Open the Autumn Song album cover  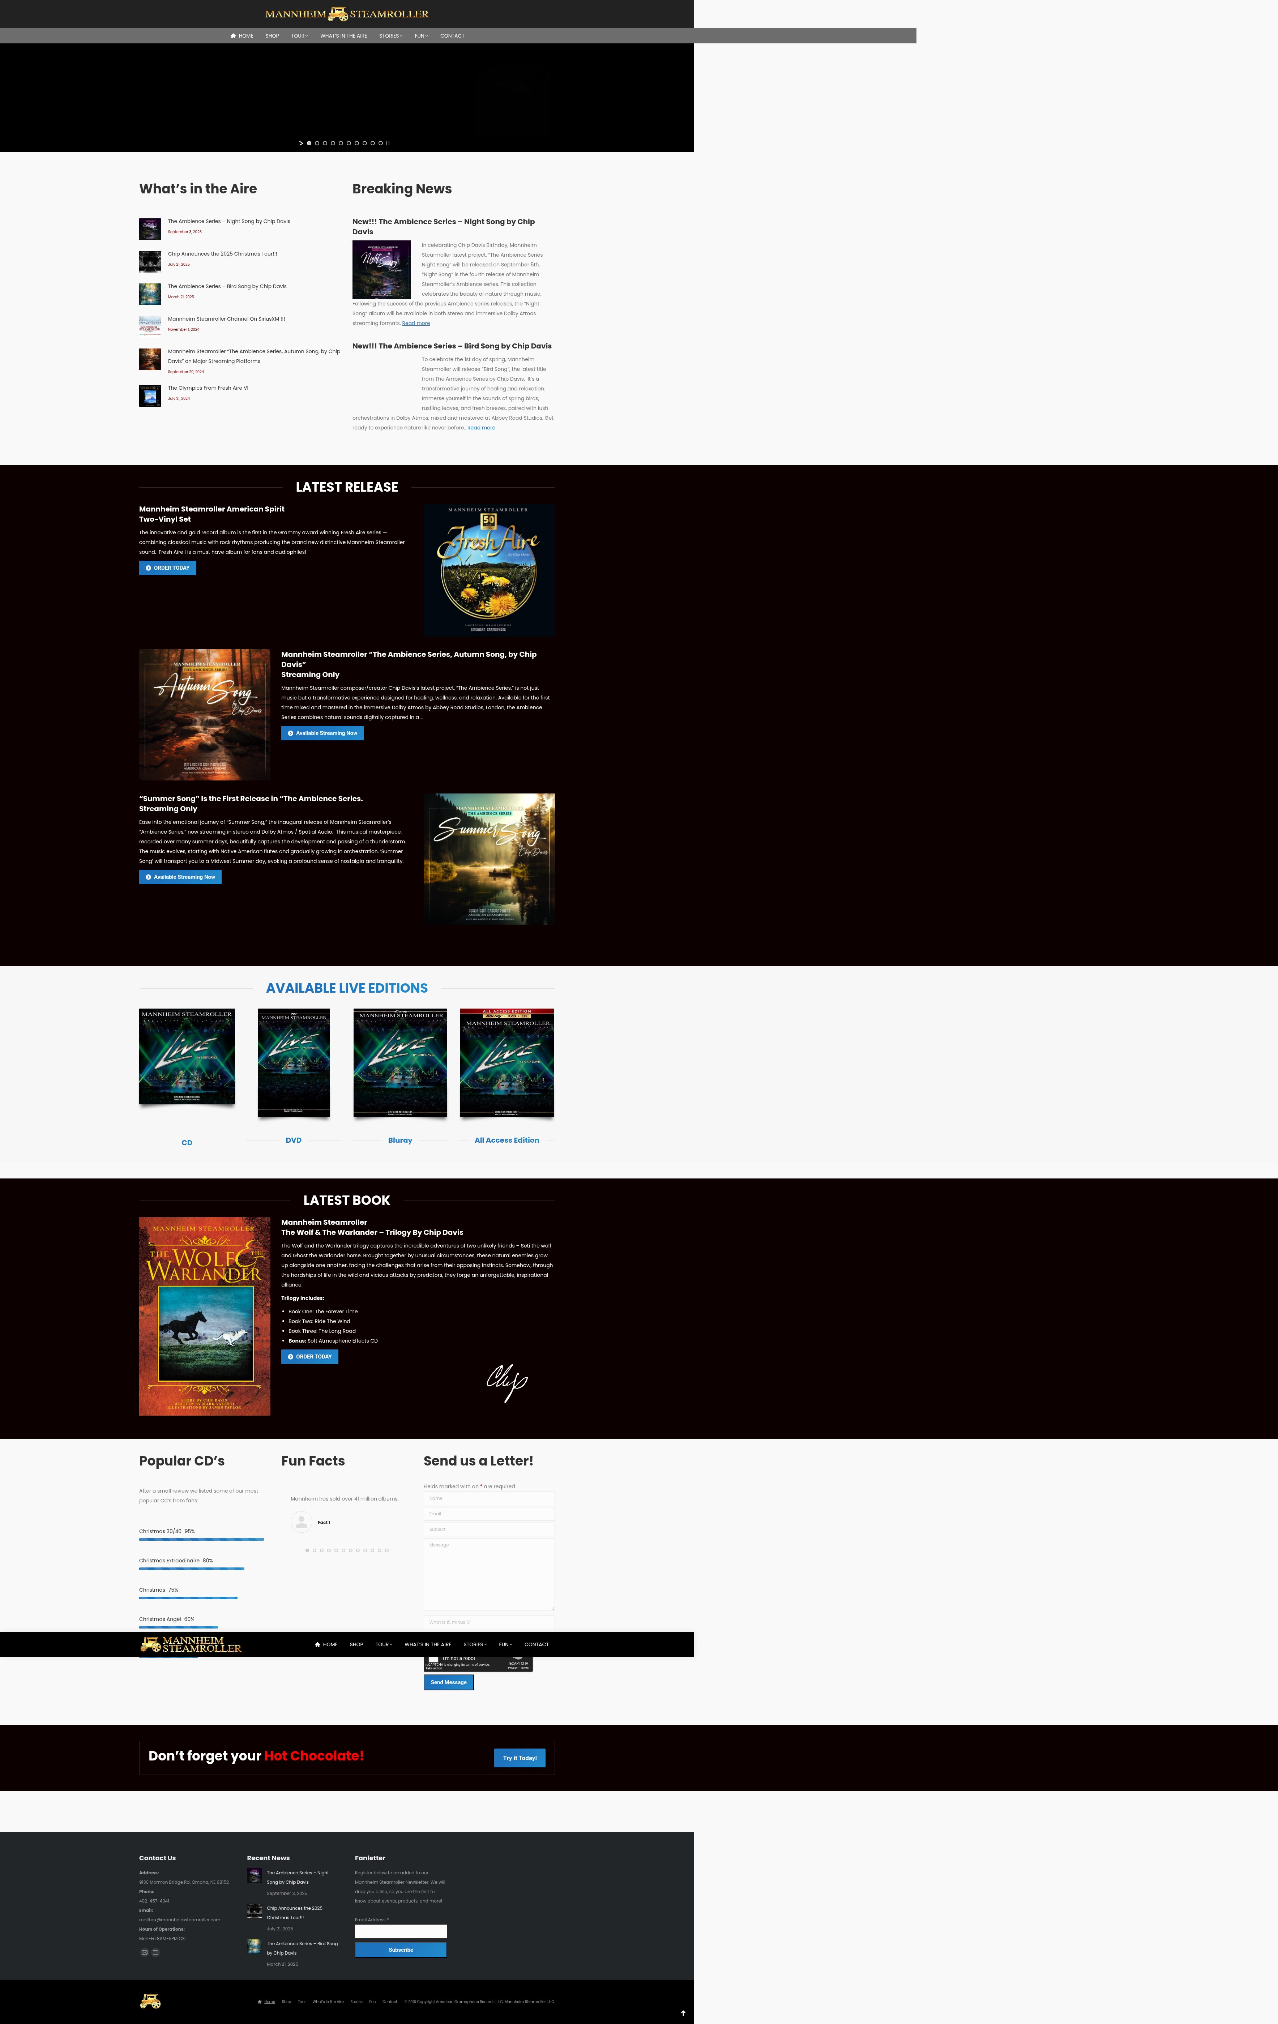(204, 714)
